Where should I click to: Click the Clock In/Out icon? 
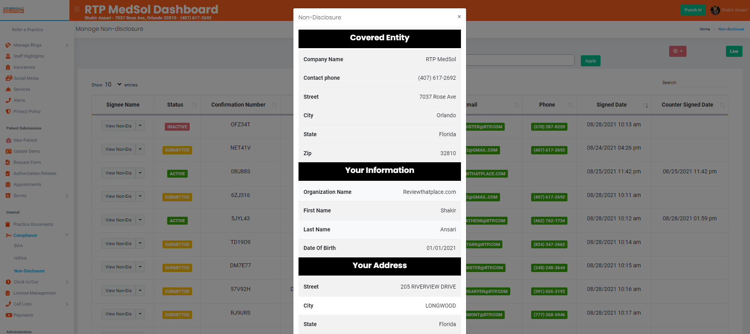[8, 282]
